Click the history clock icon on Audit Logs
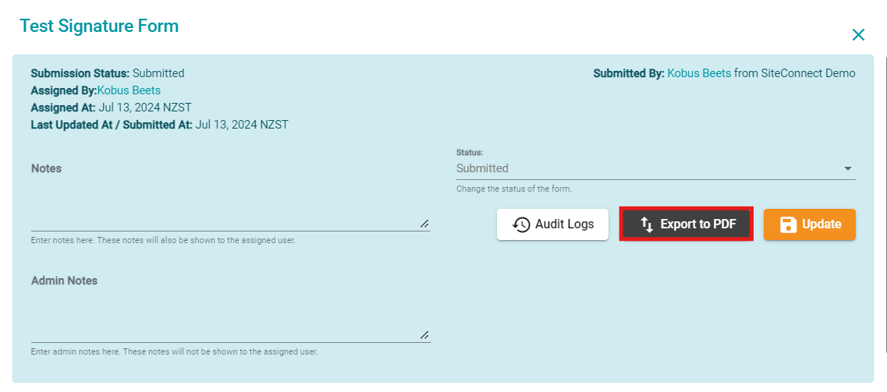This screenshot has height=392, width=887. (521, 224)
